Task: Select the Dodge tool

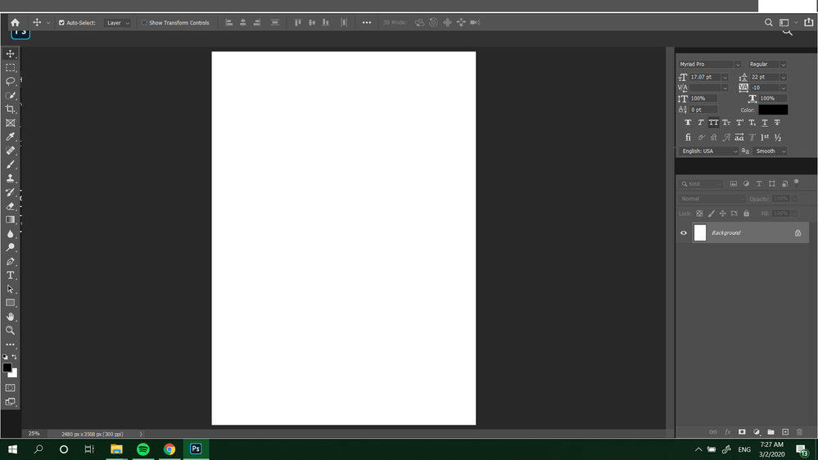Action: point(11,247)
